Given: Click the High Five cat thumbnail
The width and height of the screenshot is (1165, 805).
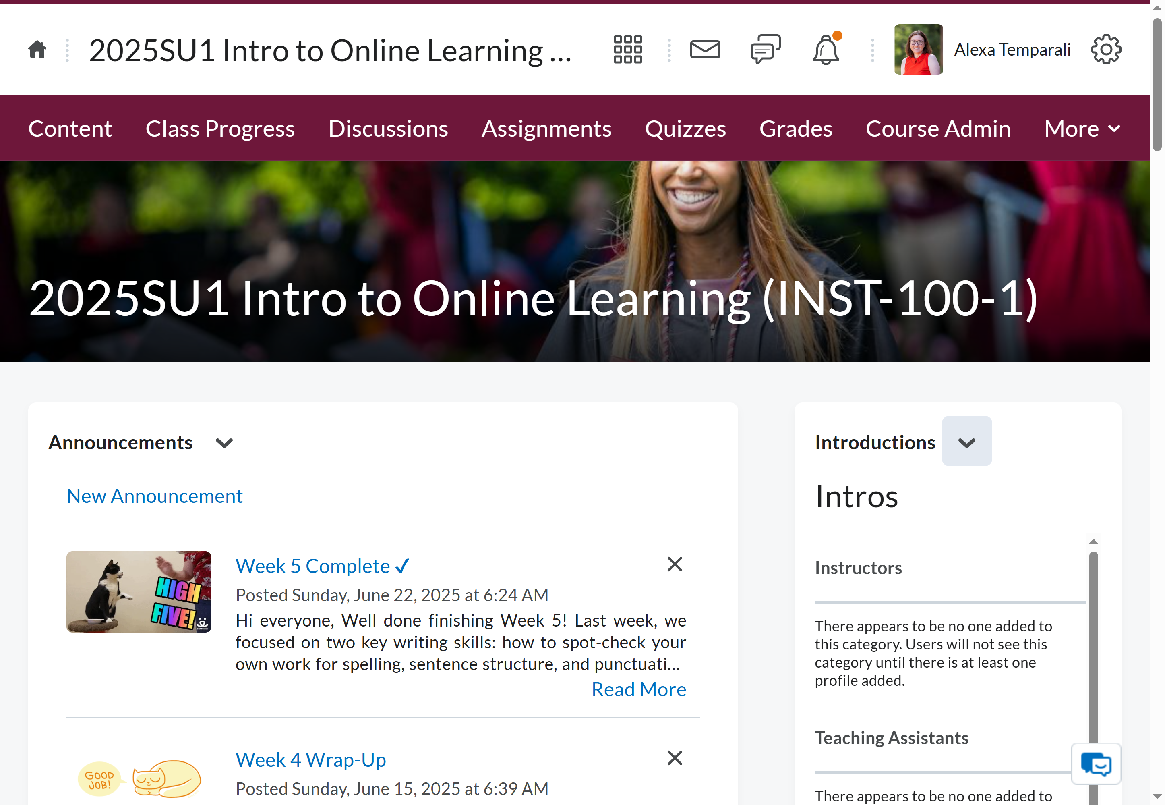Looking at the screenshot, I should 139,591.
